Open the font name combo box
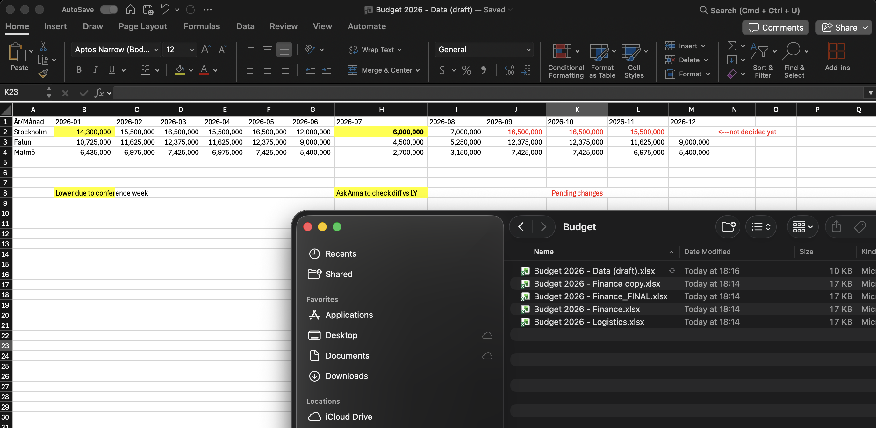This screenshot has width=876, height=428. point(116,50)
